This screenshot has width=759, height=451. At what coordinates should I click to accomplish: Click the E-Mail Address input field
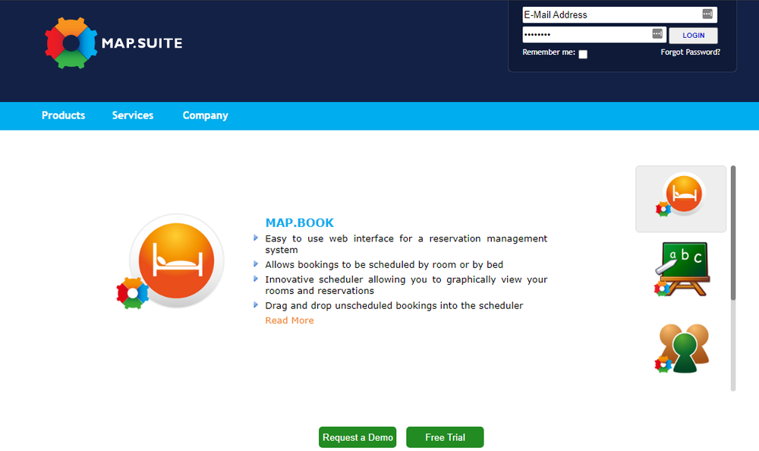(607, 14)
